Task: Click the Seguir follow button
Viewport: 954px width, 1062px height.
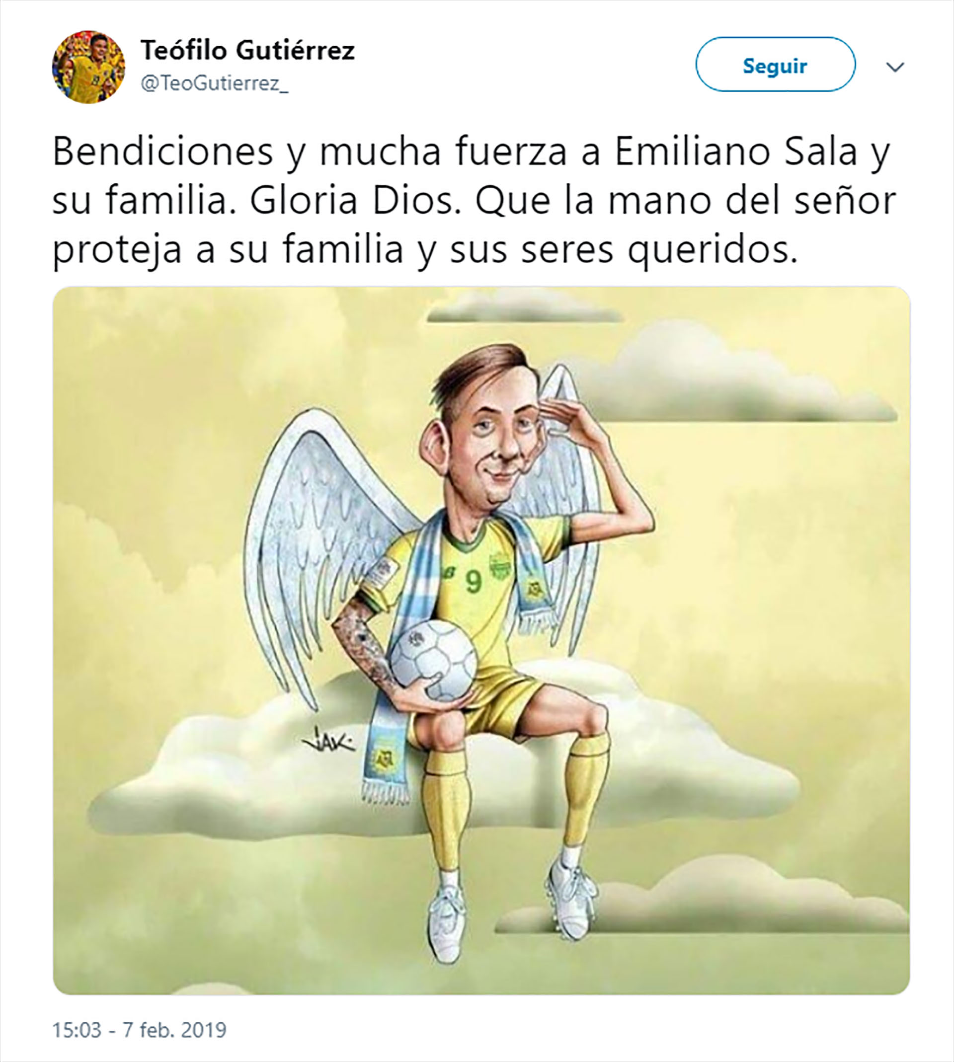Action: 775,65
